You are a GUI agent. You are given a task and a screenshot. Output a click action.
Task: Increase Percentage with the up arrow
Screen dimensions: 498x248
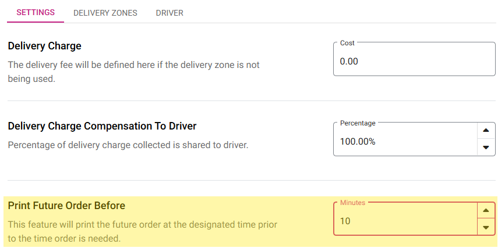[x=486, y=131]
